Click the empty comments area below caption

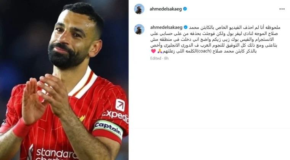(x=209, y=94)
